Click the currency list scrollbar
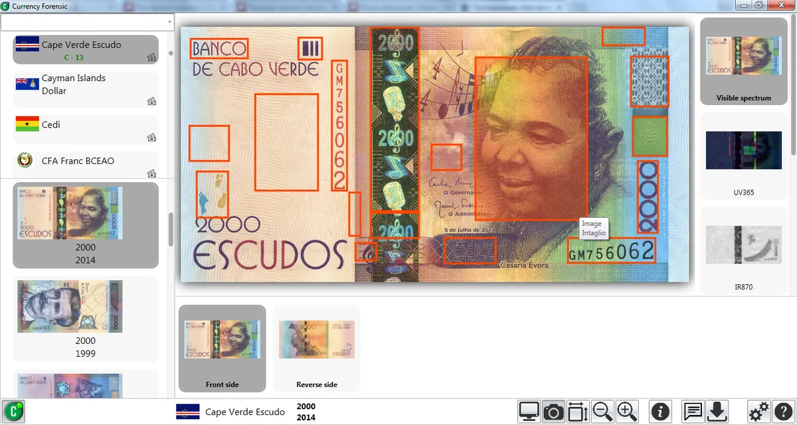The image size is (797, 425). tap(171, 53)
